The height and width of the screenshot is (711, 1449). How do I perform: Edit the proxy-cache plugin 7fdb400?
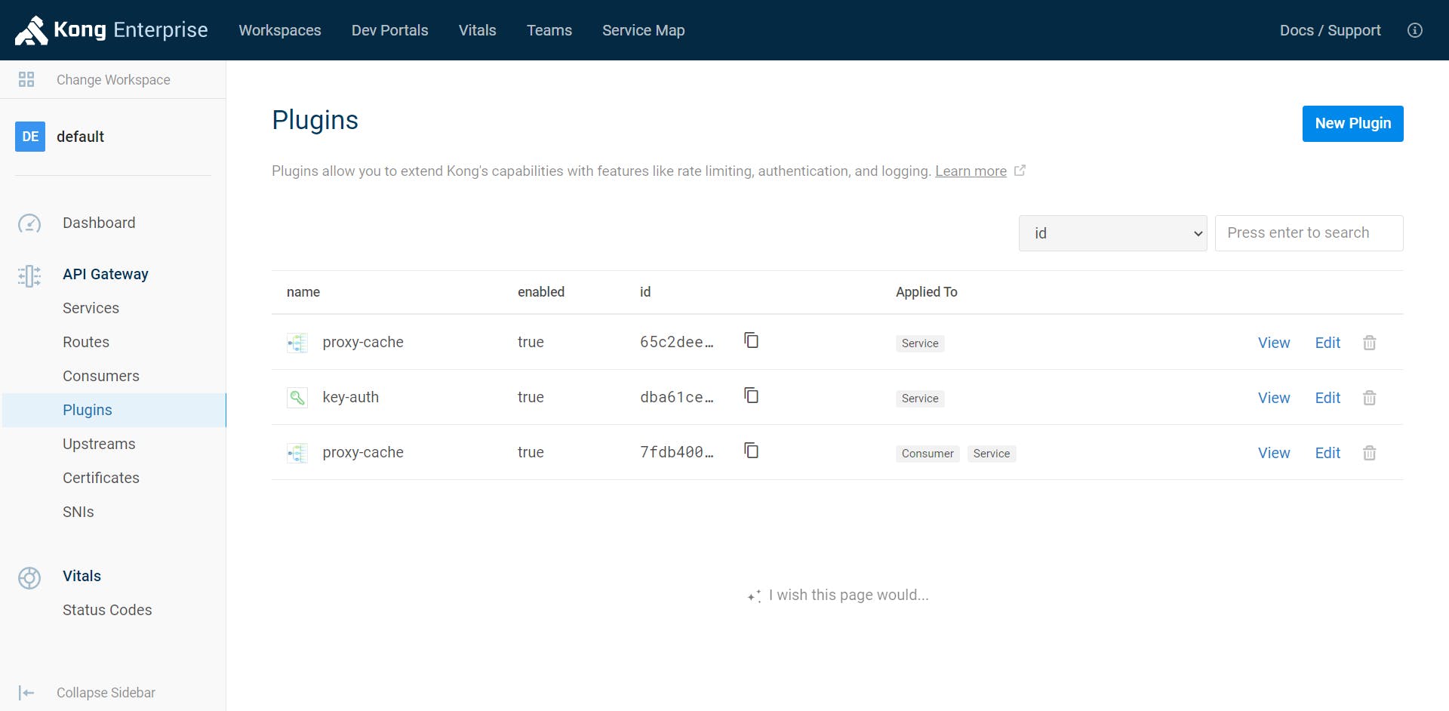pos(1327,453)
